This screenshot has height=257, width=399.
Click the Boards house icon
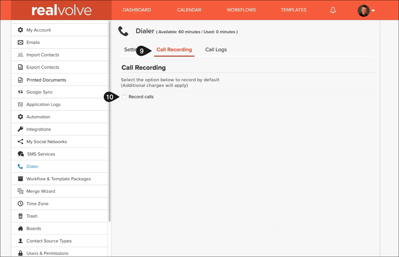(20, 229)
